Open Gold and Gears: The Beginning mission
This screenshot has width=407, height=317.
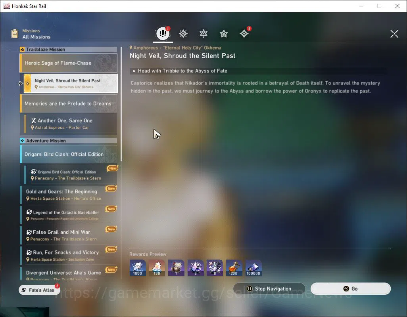click(x=69, y=195)
